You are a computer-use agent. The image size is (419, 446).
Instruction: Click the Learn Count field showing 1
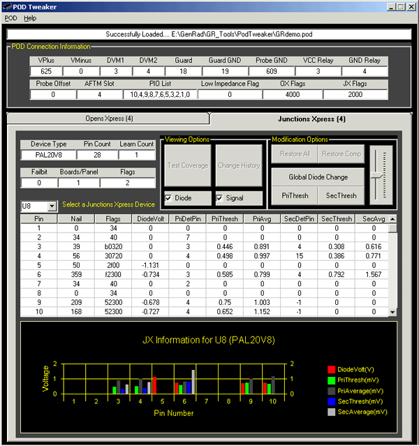click(x=137, y=155)
